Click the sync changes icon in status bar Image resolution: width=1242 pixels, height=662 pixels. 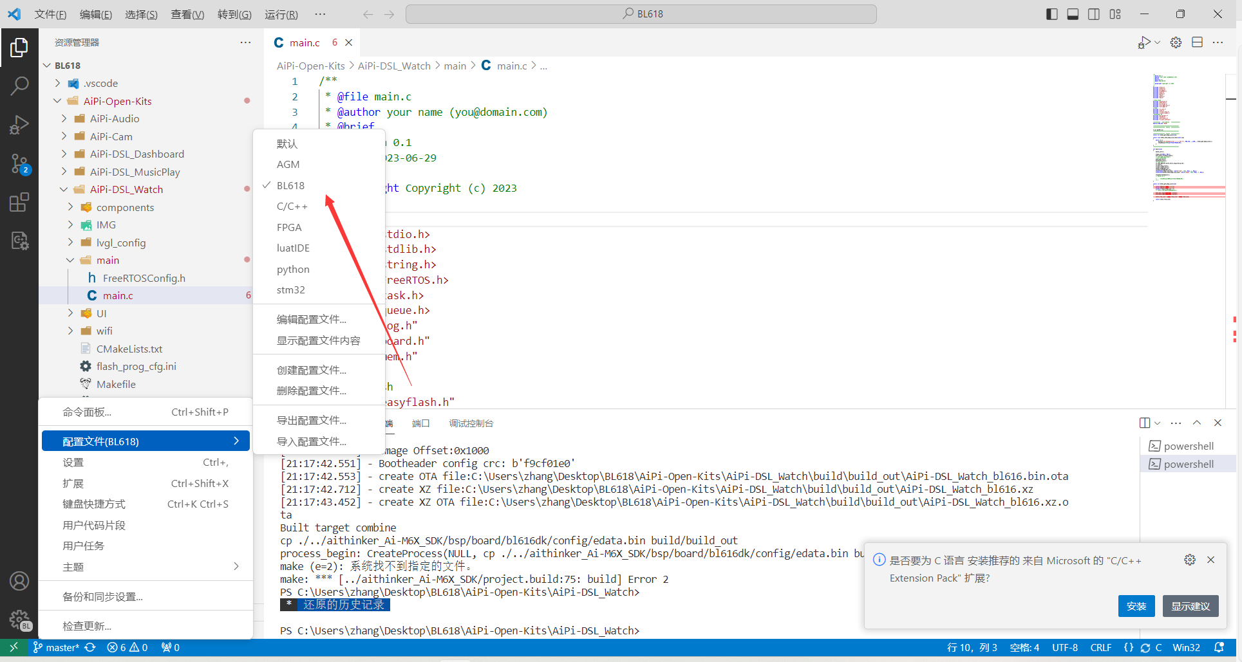click(90, 647)
